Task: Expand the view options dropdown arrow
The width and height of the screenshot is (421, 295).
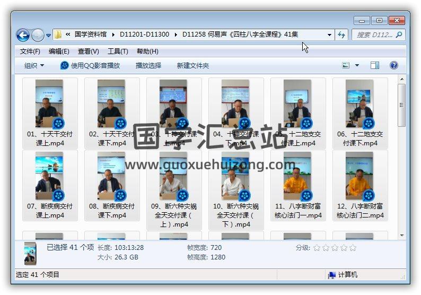Action: 357,65
